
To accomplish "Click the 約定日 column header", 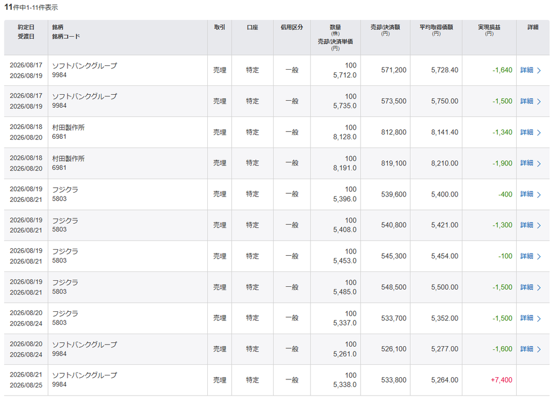I will [x=26, y=27].
